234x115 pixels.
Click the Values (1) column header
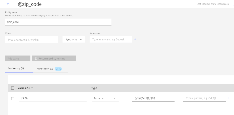click(24, 88)
